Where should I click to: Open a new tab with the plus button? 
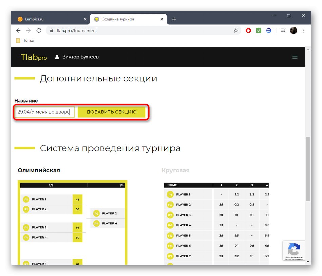tap(174, 19)
